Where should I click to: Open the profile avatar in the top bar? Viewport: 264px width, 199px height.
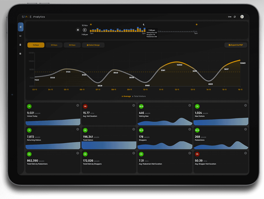click(242, 17)
